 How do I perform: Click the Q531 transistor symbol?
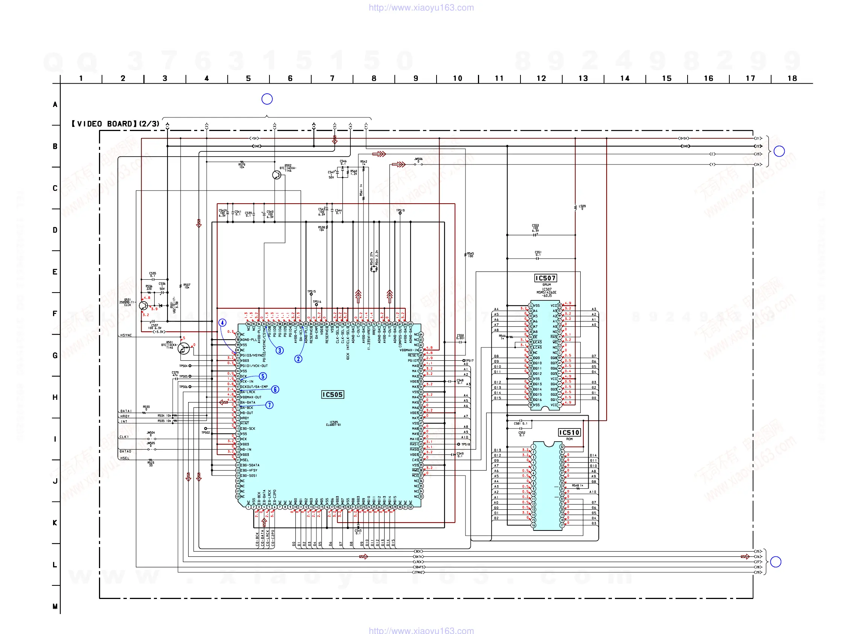click(143, 305)
